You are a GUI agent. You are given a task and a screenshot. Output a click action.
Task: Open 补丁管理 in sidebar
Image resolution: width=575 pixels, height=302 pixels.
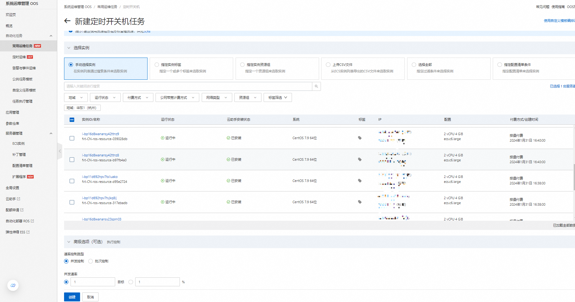pyautogui.click(x=19, y=155)
